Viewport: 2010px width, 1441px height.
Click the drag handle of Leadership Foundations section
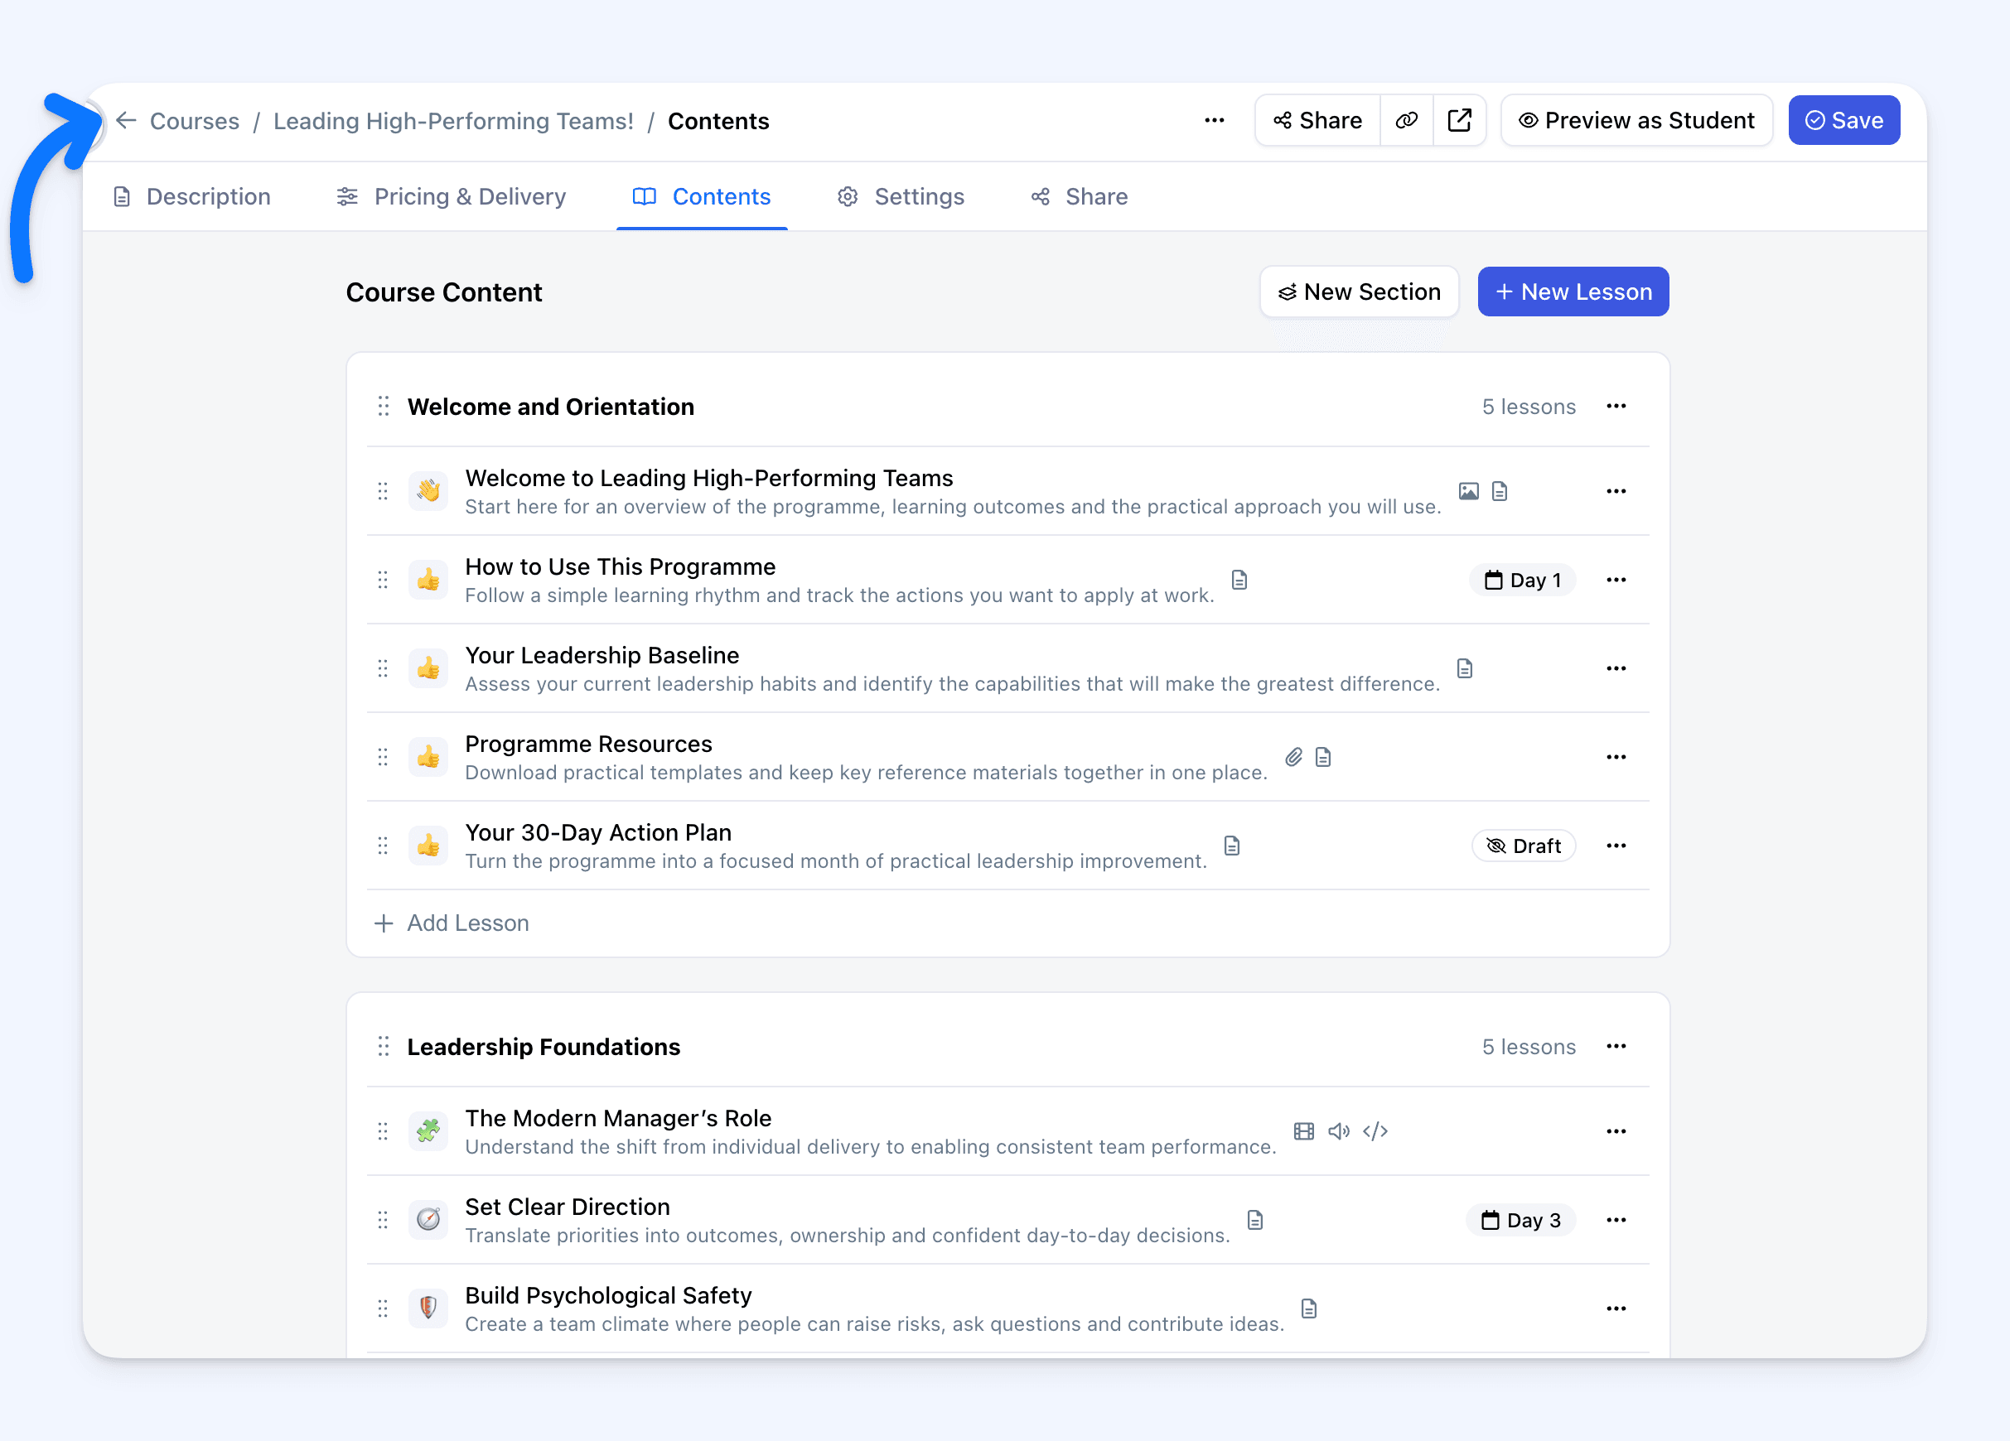[383, 1047]
